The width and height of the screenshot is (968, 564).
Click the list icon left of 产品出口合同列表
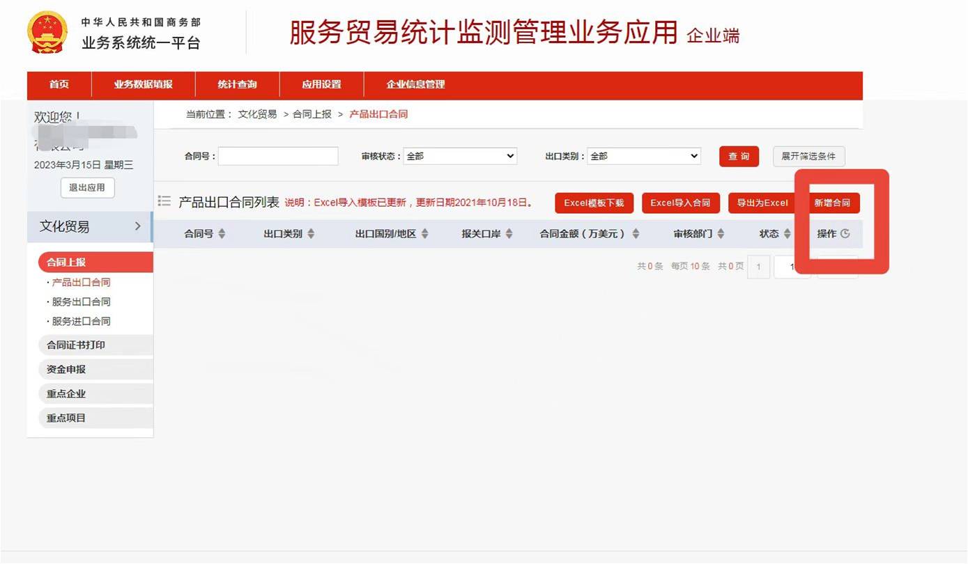click(164, 201)
